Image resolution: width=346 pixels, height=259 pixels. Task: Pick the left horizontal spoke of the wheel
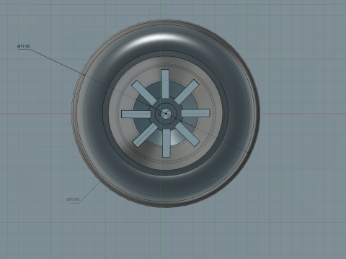[x=136, y=114]
